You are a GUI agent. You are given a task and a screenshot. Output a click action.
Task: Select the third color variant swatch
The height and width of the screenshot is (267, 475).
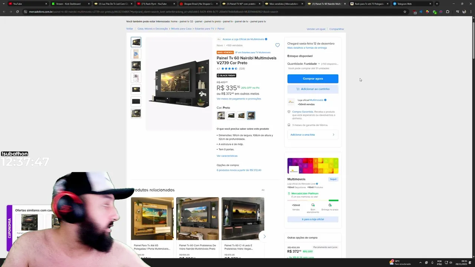point(241,115)
